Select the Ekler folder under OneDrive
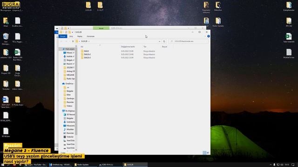This screenshot has width=298, height=167. tap(67, 95)
